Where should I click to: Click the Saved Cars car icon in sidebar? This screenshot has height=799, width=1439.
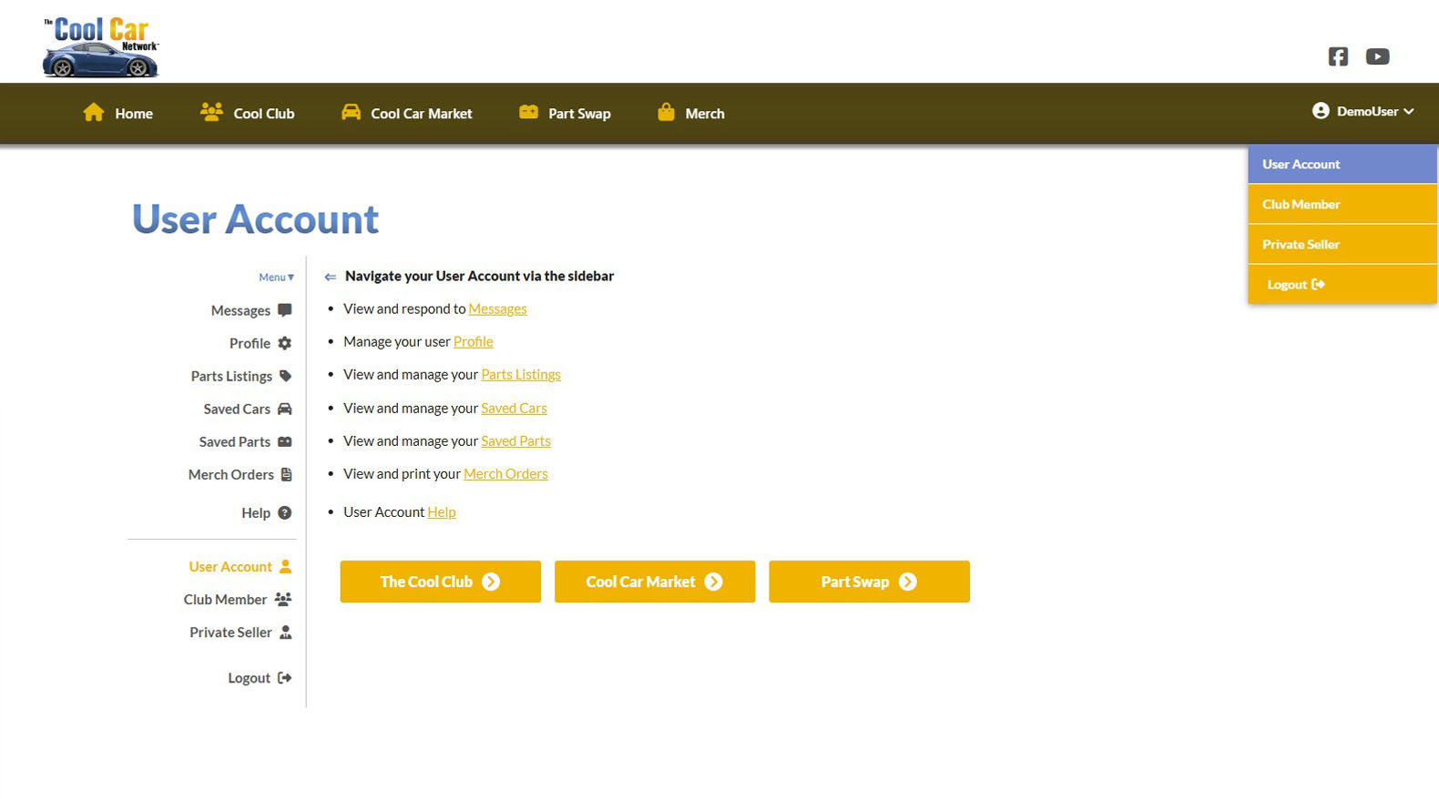285,409
